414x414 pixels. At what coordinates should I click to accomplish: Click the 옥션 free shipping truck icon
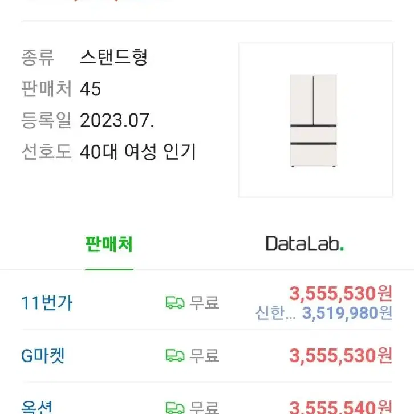175,408
